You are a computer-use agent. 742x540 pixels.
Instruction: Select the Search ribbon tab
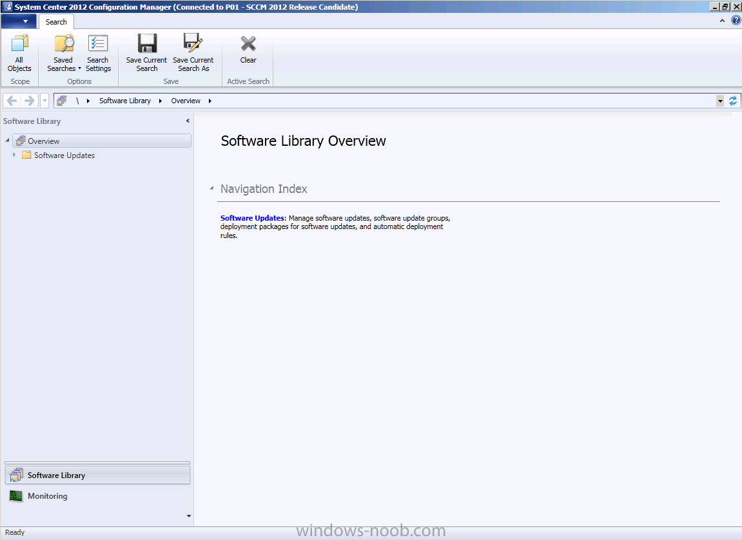[x=56, y=22]
